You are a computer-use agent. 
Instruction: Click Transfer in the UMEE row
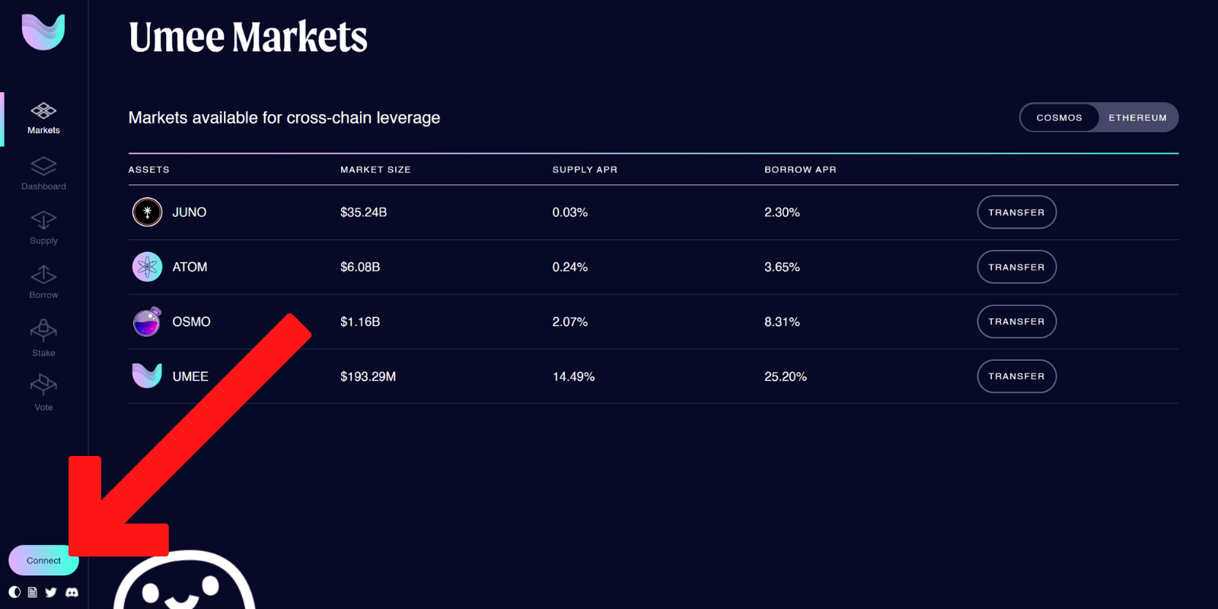[x=1016, y=377]
